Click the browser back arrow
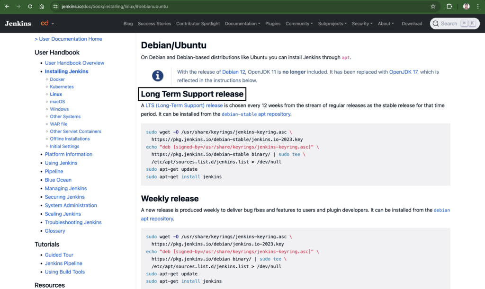Viewport: 485px width, 289px height. tap(7, 6)
